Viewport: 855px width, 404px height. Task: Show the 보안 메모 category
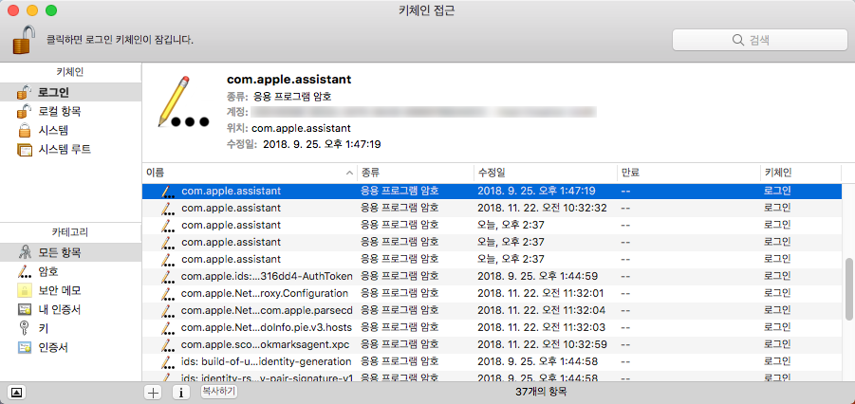(59, 290)
